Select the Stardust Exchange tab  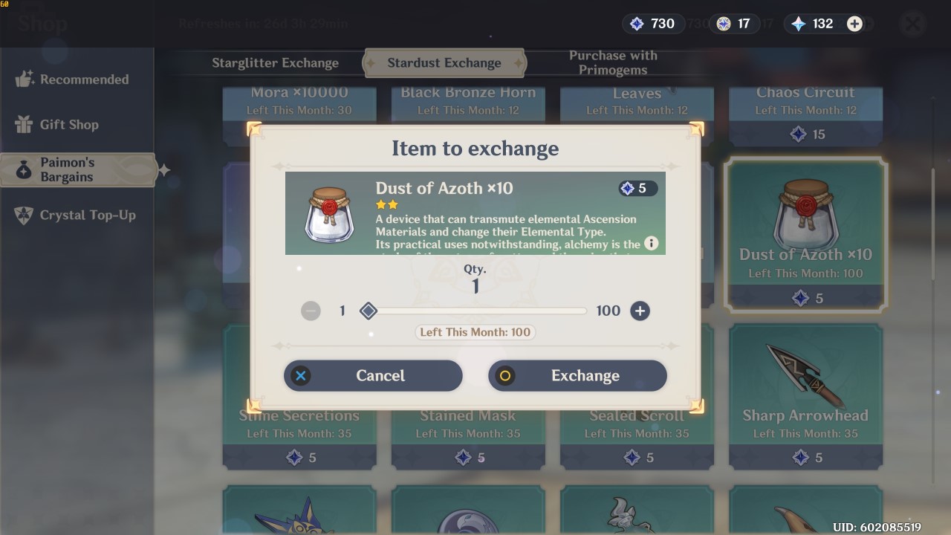444,63
